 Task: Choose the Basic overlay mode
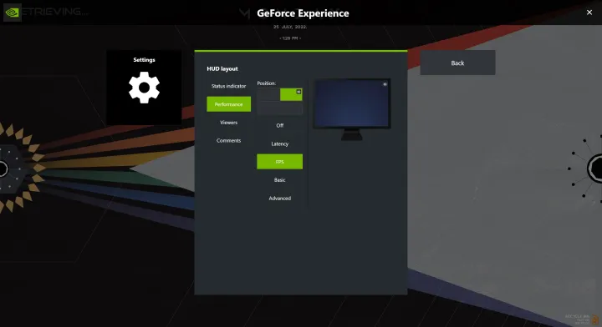(279, 180)
